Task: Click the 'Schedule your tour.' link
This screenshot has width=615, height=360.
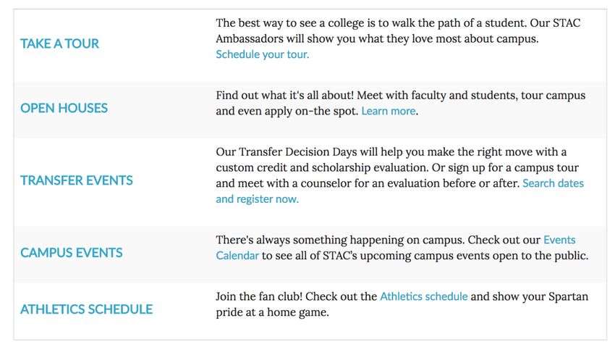Action: (x=263, y=54)
